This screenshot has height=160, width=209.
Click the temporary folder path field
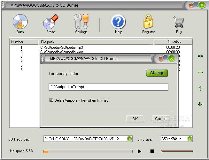coord(108,87)
